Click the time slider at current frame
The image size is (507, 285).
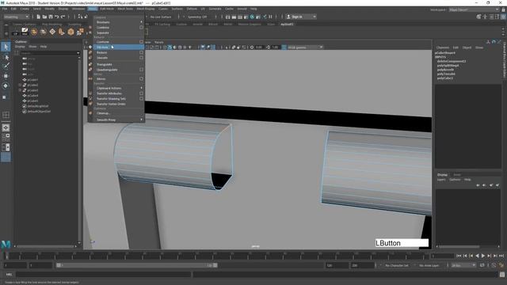click(x=6, y=256)
